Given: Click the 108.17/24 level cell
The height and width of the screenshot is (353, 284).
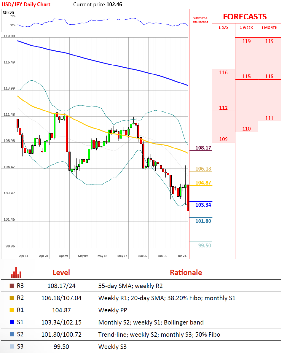Looking at the screenshot, I should pos(61,286).
